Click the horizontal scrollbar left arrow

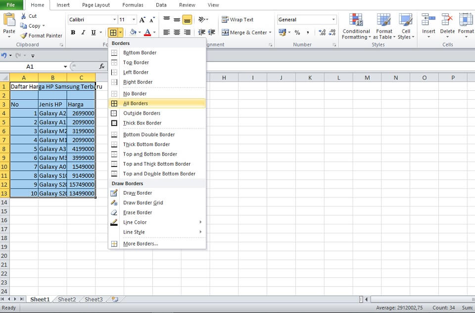[366, 299]
